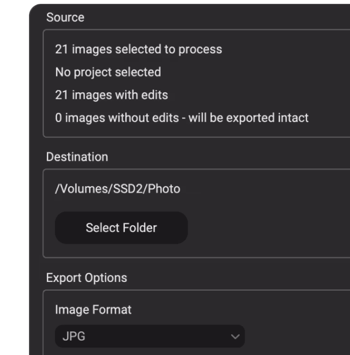The height and width of the screenshot is (355, 350).
Task: Click empty space right of Select Folder button
Action: click(x=266, y=227)
